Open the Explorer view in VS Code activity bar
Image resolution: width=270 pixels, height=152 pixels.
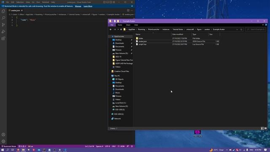tap(3, 11)
